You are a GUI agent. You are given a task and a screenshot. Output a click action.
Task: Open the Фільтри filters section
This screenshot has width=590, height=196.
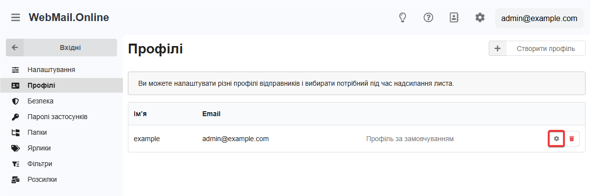tap(40, 164)
